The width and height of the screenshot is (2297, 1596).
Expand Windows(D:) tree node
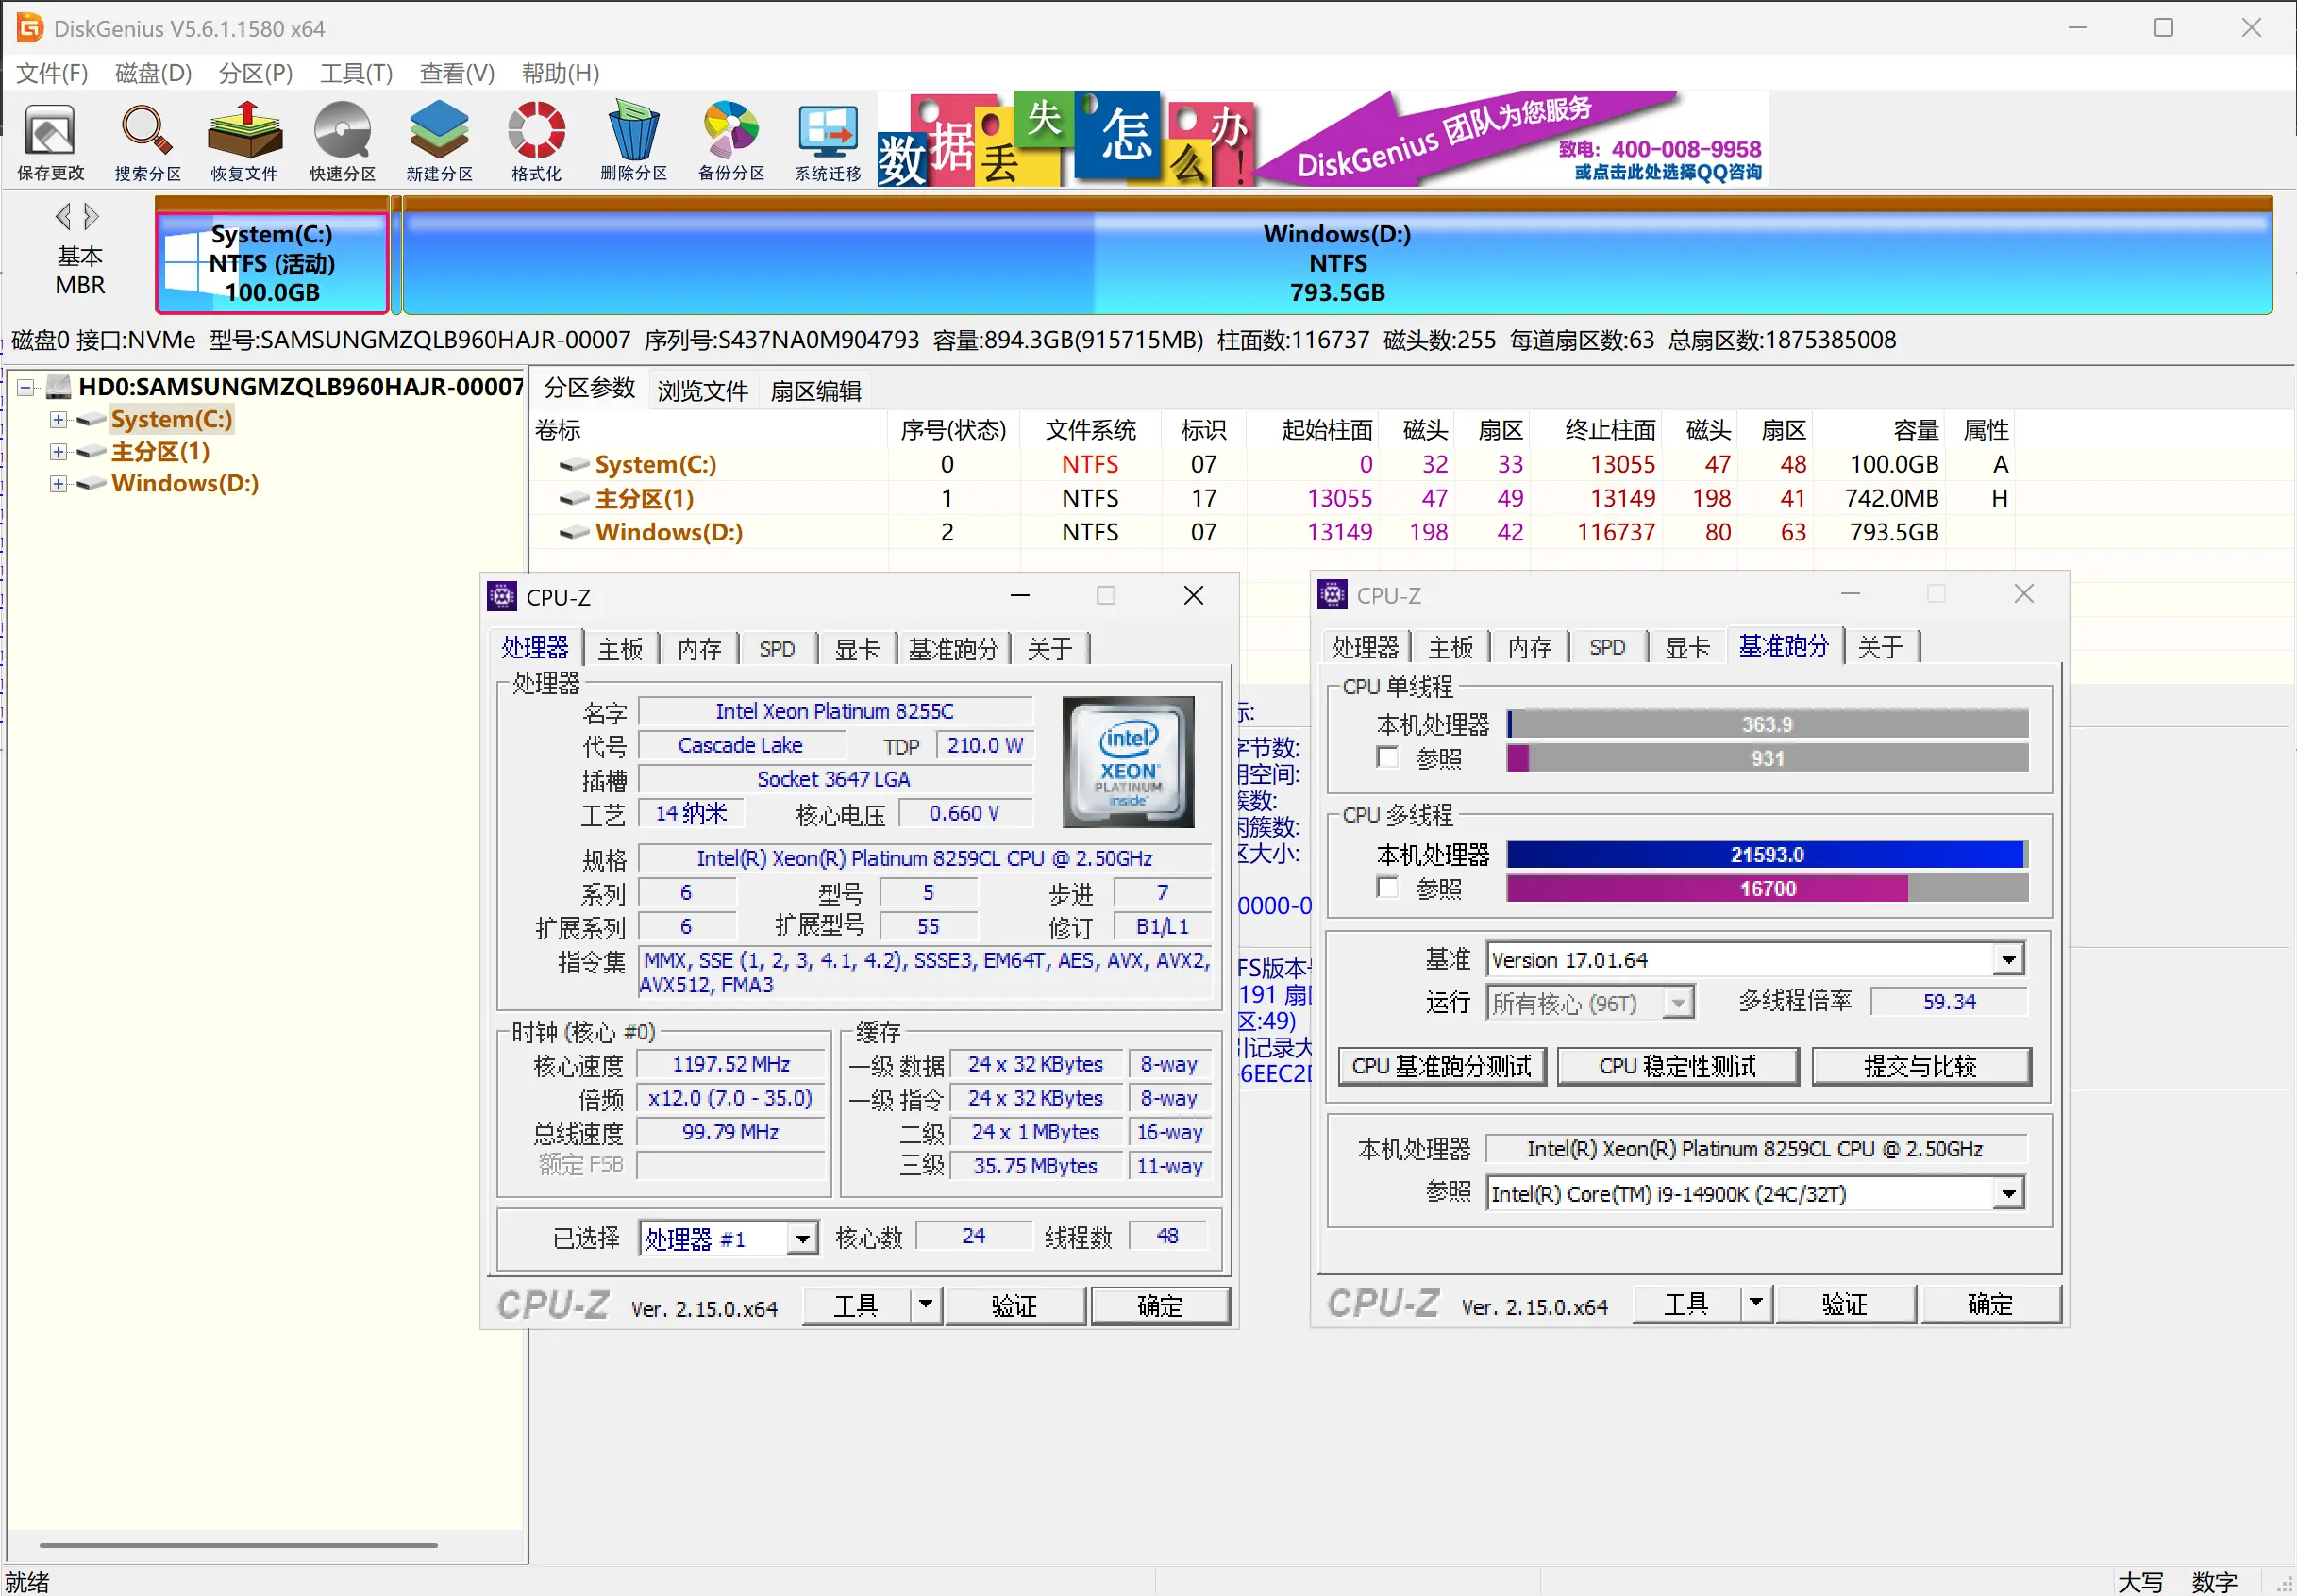tap(58, 483)
